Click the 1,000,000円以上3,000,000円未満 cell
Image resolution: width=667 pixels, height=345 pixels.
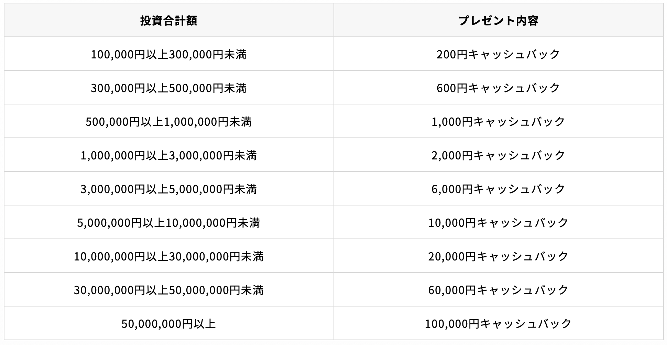pyautogui.click(x=169, y=155)
